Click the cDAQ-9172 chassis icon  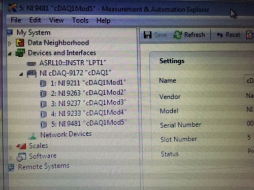(x=31, y=74)
